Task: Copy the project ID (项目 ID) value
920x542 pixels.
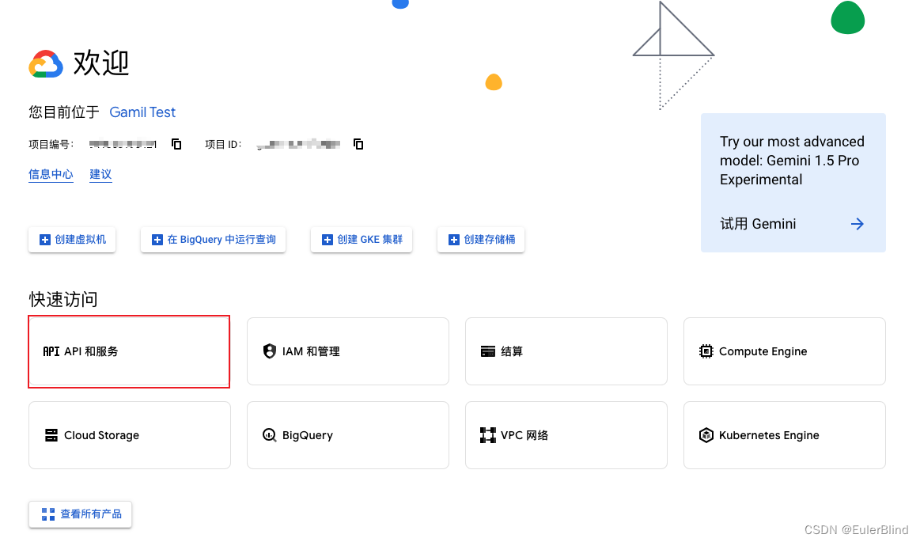Action: coord(358,144)
